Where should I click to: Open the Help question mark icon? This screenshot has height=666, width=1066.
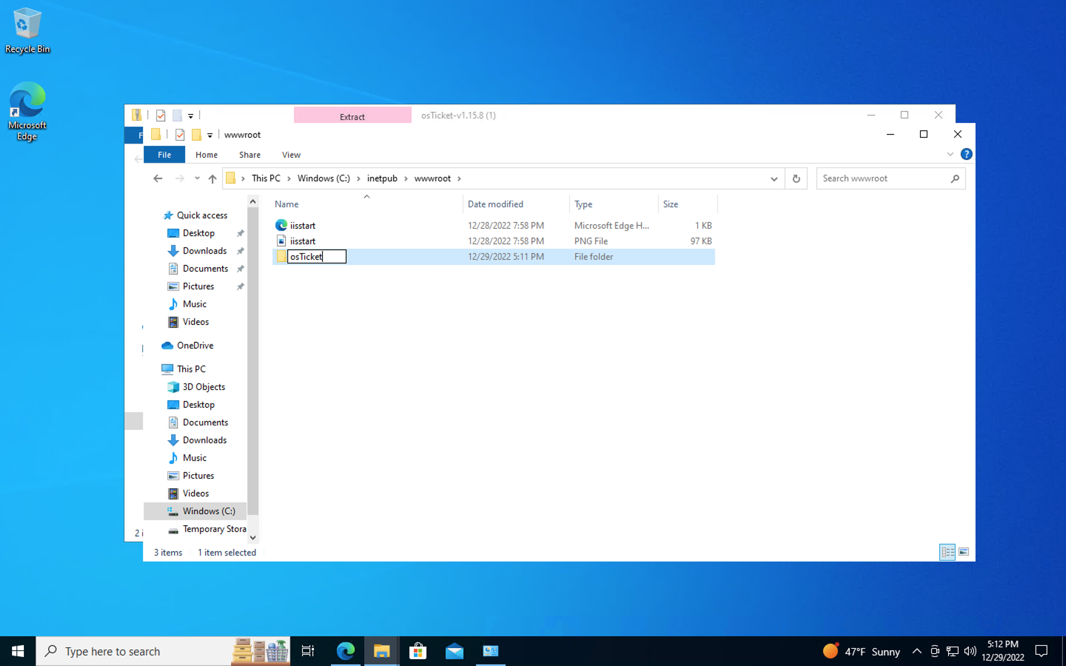[966, 154]
